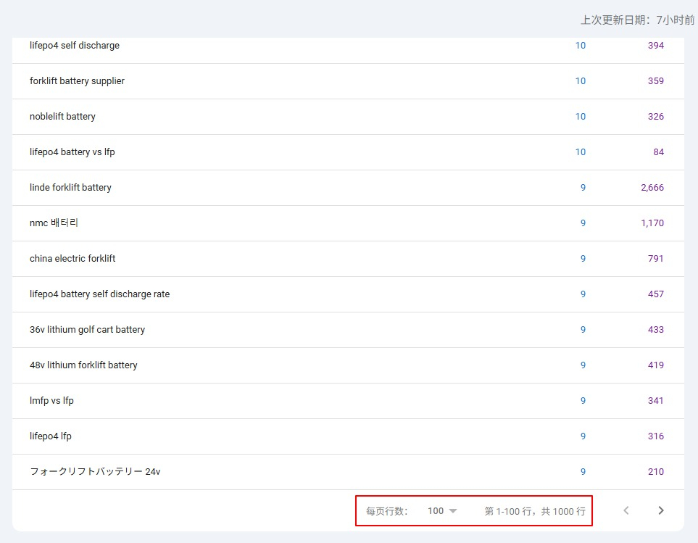Select the 'china electric forklift' query

[72, 259]
